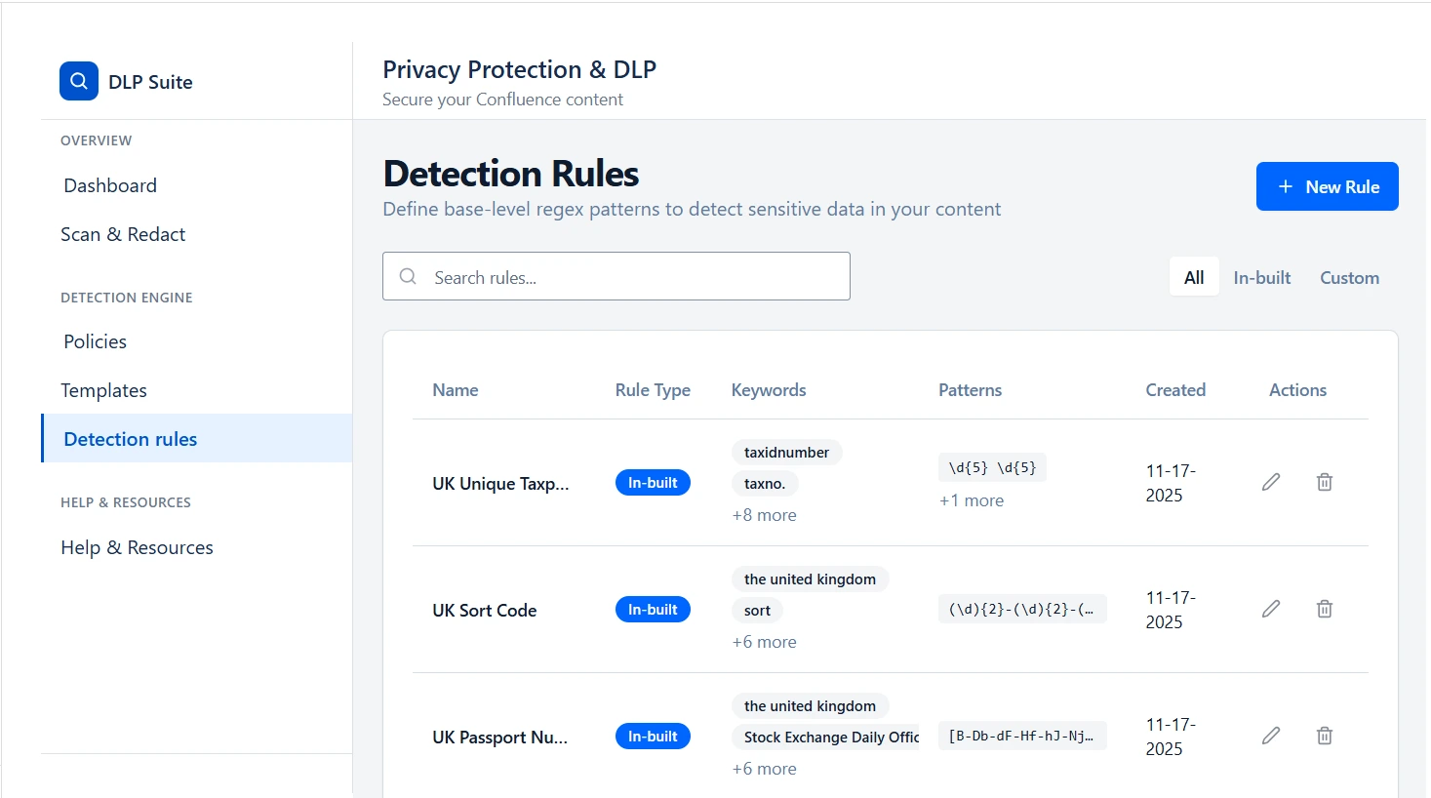The image size is (1431, 798).
Task: Edit UK Passport Number rule using pencil icon
Action: (x=1270, y=736)
